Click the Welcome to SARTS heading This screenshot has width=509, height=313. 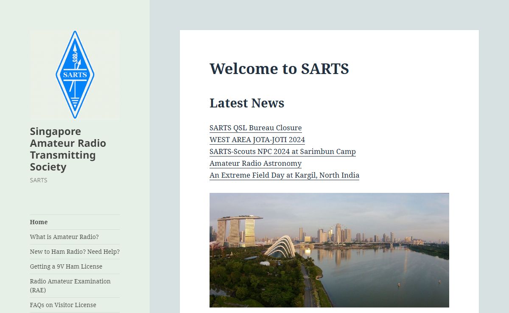pyautogui.click(x=279, y=69)
